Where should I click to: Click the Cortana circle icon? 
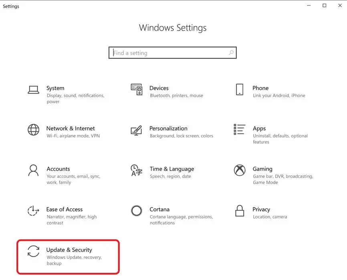click(x=137, y=211)
